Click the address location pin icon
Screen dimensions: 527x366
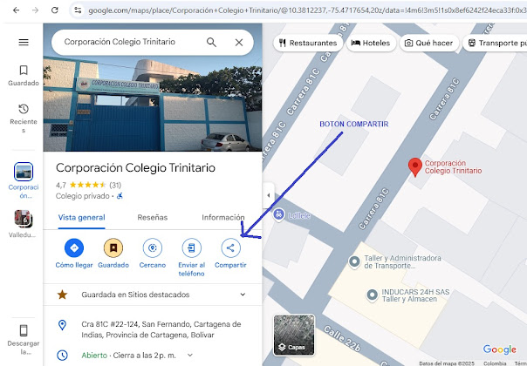coord(62,325)
